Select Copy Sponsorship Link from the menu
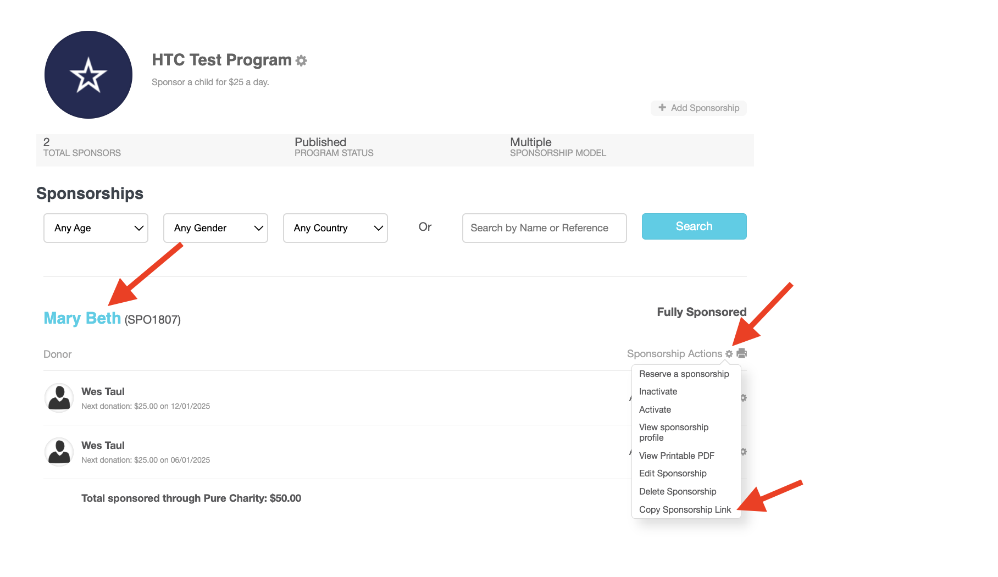 click(685, 509)
